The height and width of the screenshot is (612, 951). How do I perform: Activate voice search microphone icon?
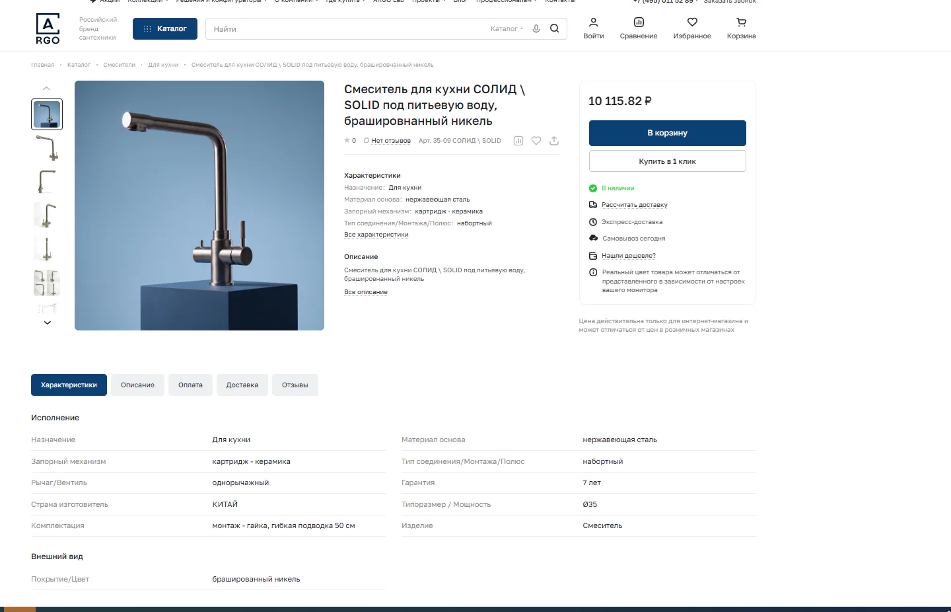(536, 28)
